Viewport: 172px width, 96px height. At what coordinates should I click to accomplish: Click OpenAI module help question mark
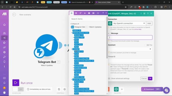click(x=148, y=14)
